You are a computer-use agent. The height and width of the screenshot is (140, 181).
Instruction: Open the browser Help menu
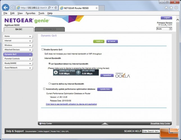coord(50,13)
